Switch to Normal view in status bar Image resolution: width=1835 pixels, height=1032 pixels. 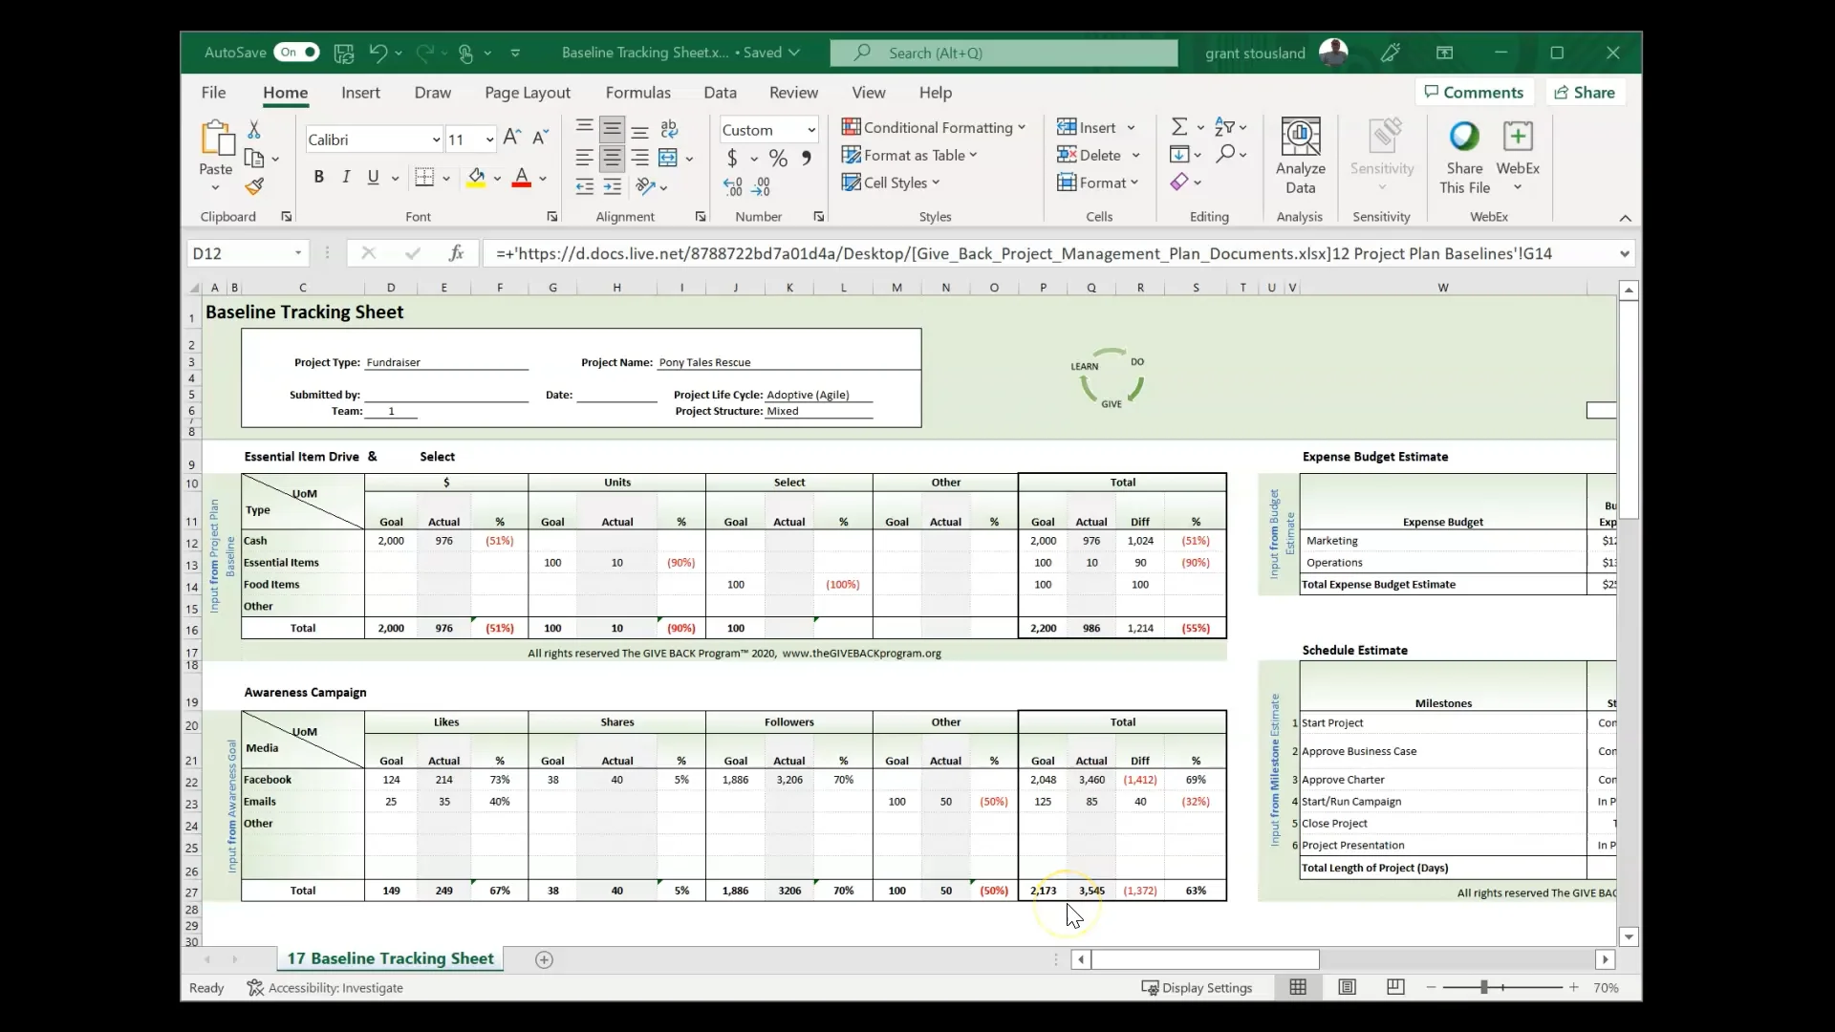[1298, 987]
